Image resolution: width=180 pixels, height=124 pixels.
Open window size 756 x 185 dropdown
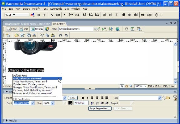[x=155, y=86]
